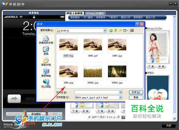Select the 1680.jpg image thumbnail
This screenshot has height=130, width=179.
[117, 45]
